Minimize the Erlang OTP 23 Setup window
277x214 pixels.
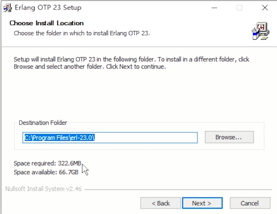(x=214, y=8)
